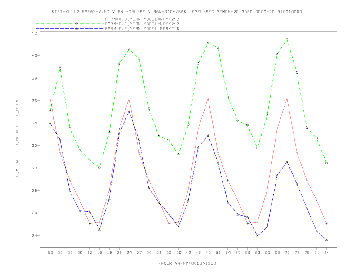Click blue GFS triangle data point at hour 63

point(258,236)
